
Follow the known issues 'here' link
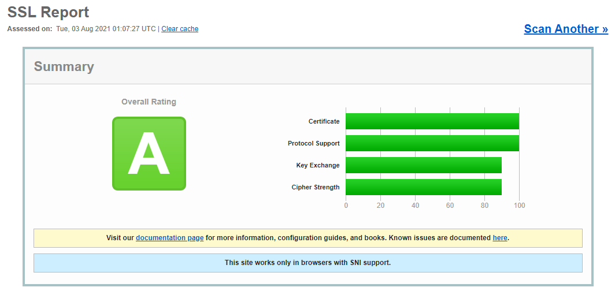pos(499,238)
